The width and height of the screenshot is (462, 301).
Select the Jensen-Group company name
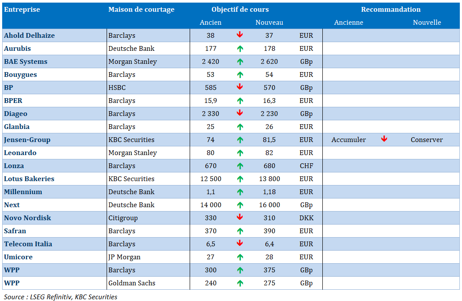click(27, 140)
